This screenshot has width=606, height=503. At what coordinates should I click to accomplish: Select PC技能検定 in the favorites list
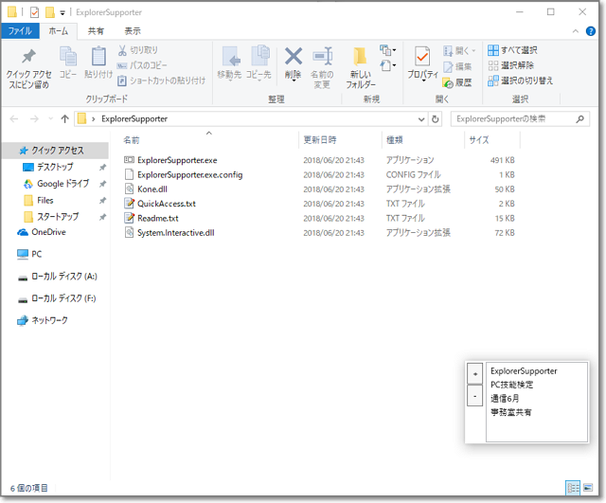coord(511,385)
